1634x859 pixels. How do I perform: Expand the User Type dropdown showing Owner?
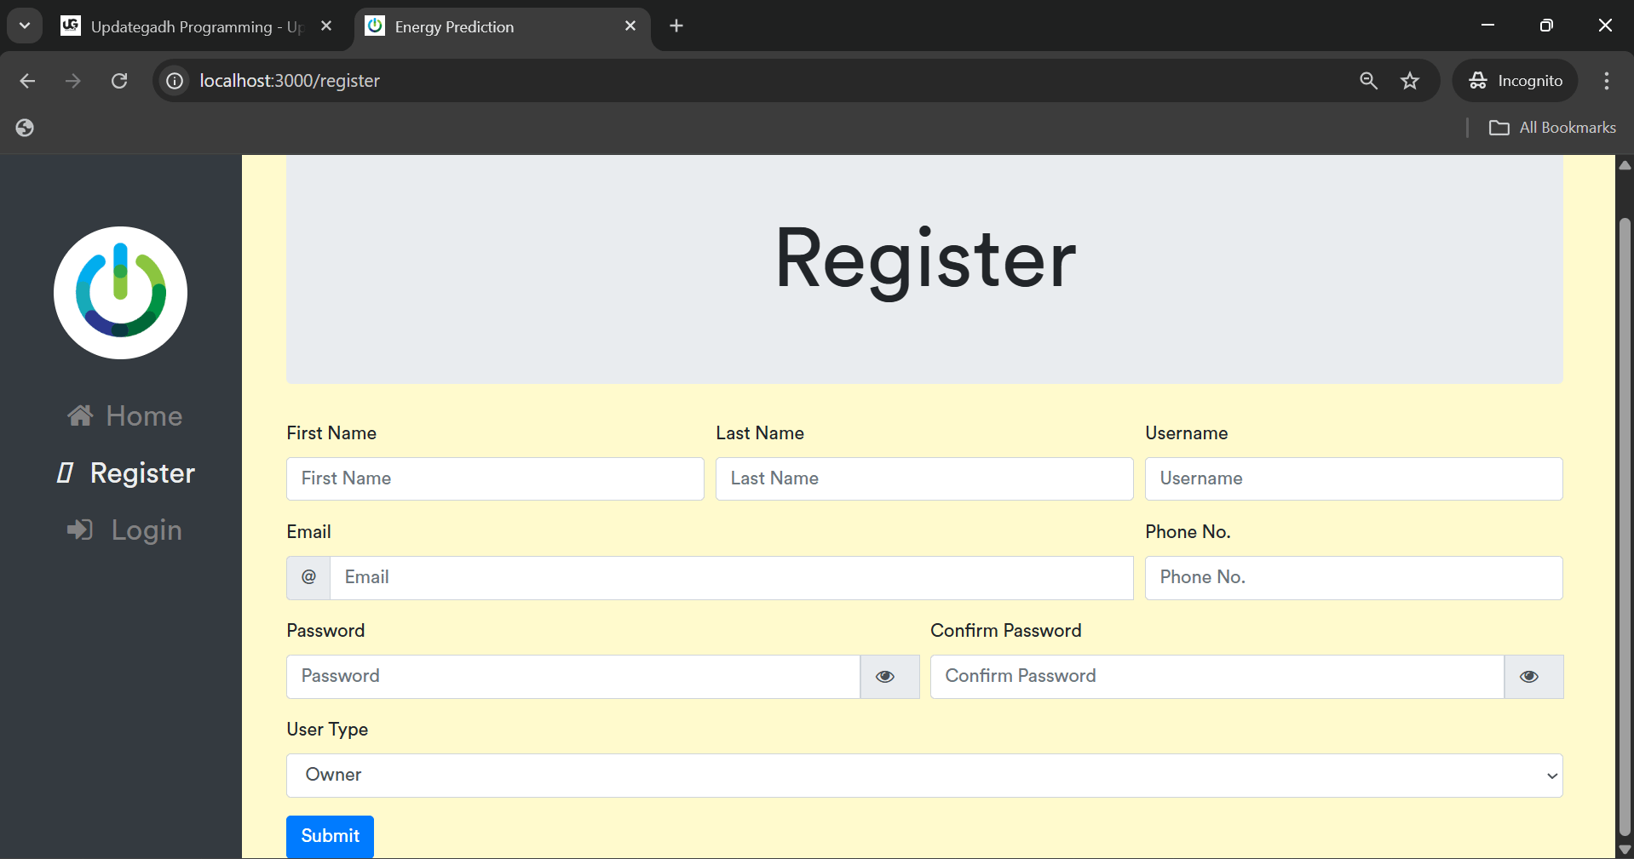(x=923, y=776)
